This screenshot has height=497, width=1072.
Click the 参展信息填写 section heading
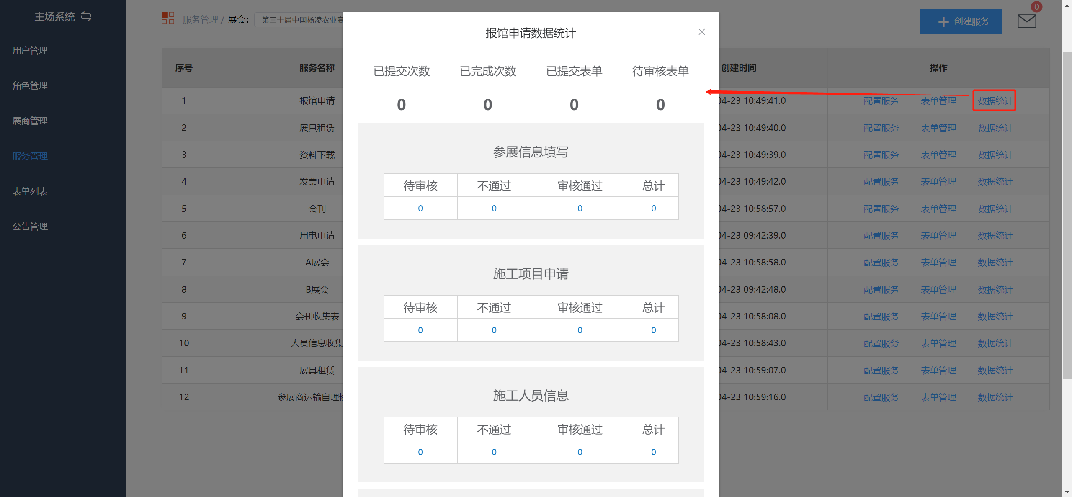[531, 152]
